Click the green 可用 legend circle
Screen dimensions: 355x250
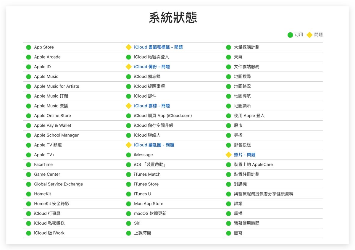[x=290, y=35]
